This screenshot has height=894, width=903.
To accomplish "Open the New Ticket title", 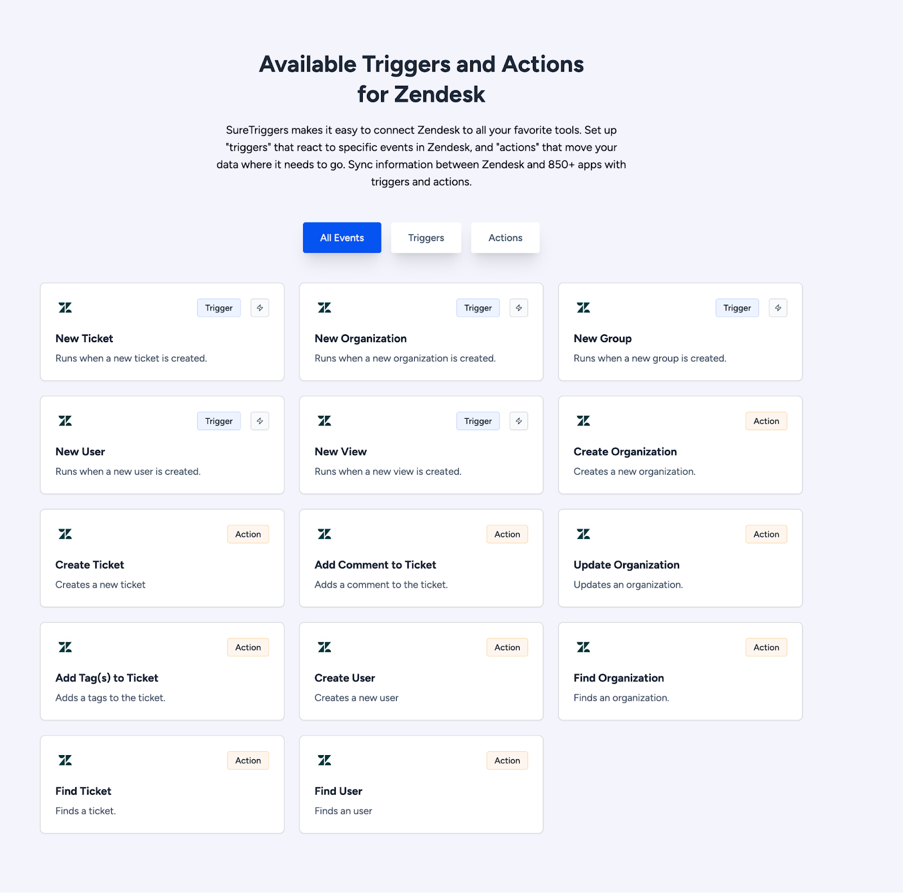I will pos(84,339).
